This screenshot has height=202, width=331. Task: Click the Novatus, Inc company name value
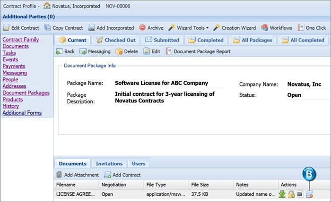(x=304, y=84)
